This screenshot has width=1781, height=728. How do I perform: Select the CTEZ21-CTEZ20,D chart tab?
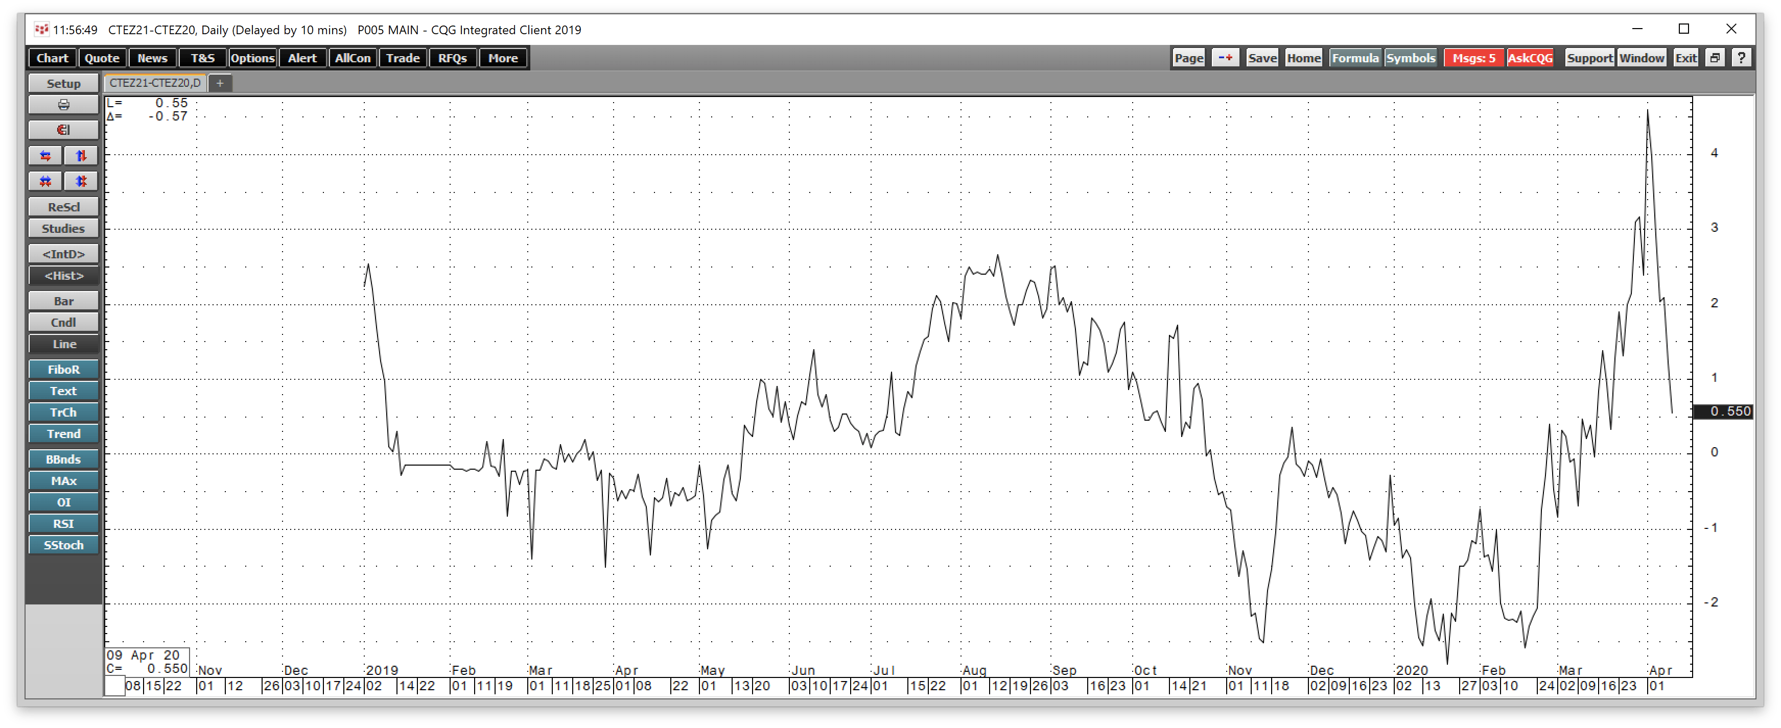[153, 83]
